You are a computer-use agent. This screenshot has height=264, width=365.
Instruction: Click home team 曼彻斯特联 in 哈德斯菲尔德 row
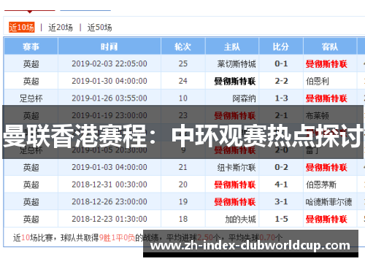(x=235, y=202)
